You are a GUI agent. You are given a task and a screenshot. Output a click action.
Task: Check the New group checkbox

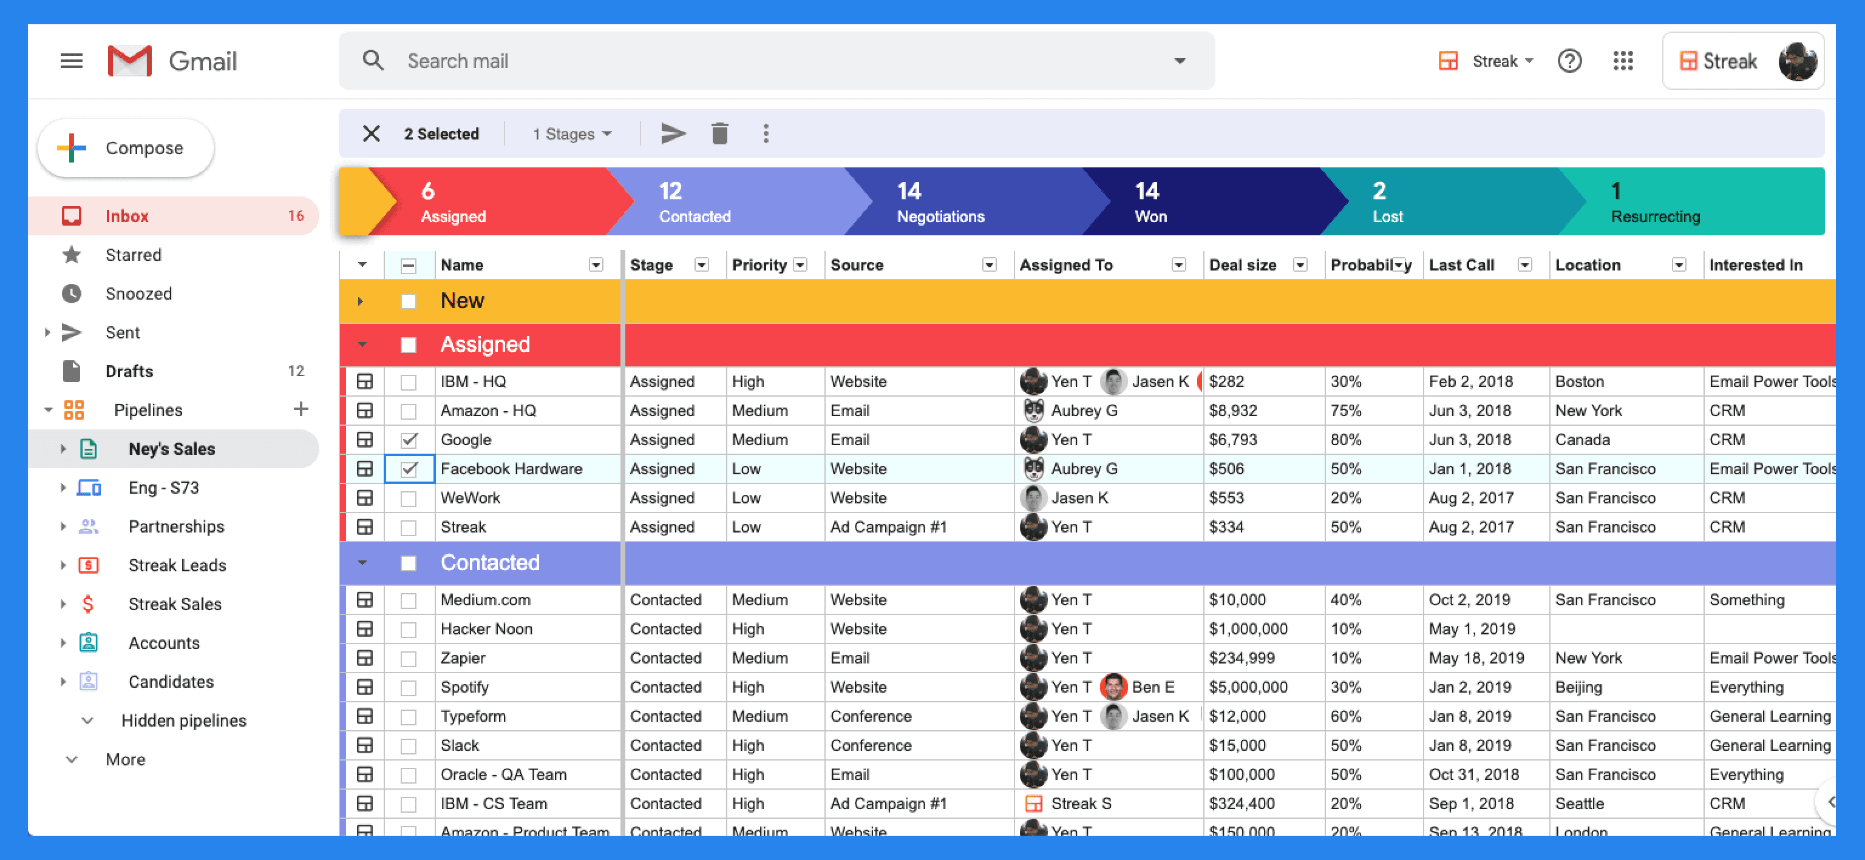point(409,301)
